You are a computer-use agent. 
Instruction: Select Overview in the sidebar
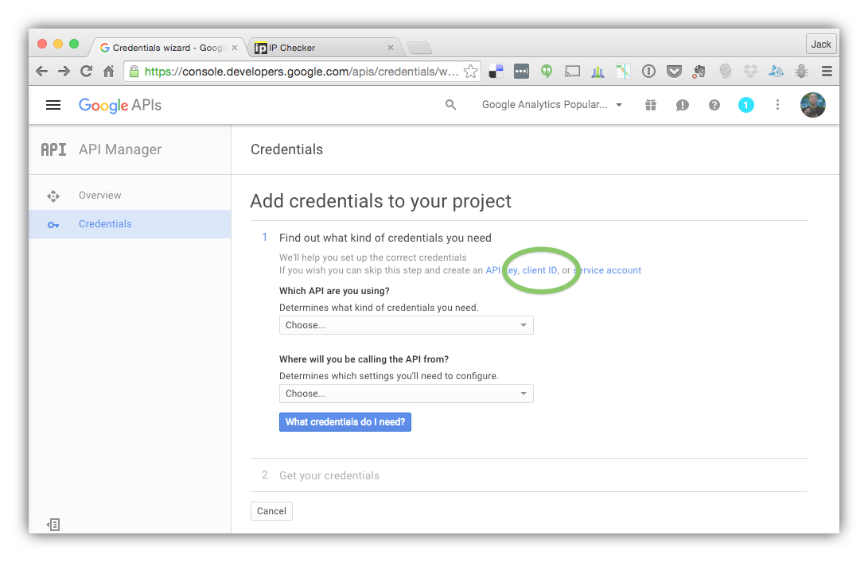click(130, 196)
